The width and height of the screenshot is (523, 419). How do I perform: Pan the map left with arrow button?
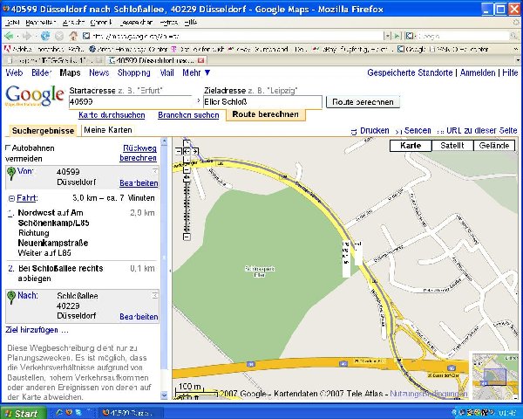point(178,152)
